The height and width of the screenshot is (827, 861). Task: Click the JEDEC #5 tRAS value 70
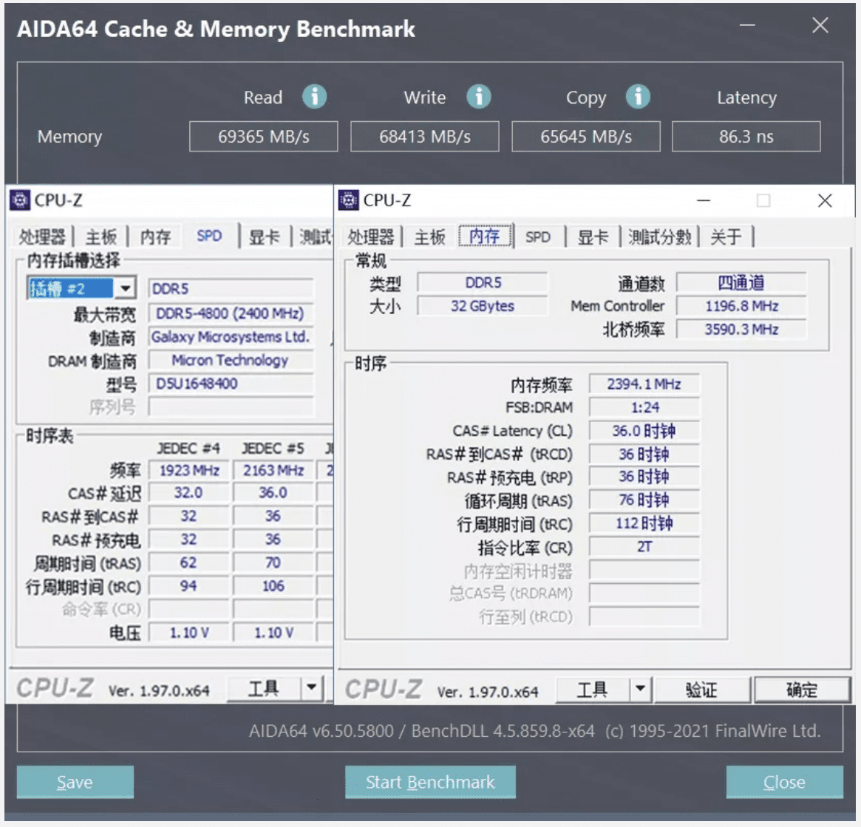click(273, 562)
